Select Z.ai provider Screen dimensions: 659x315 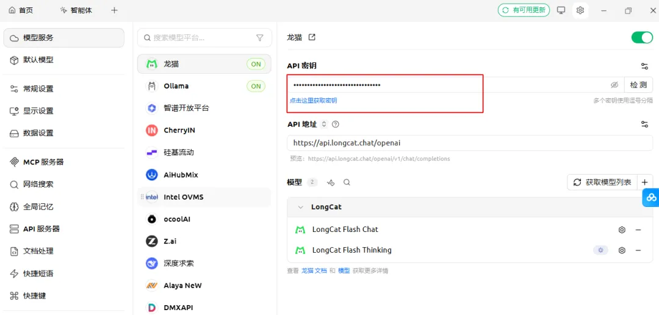[x=204, y=241]
